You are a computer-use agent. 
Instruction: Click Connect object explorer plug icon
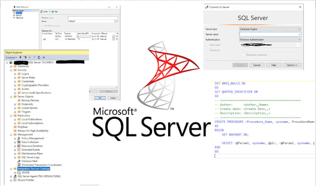point(20,58)
